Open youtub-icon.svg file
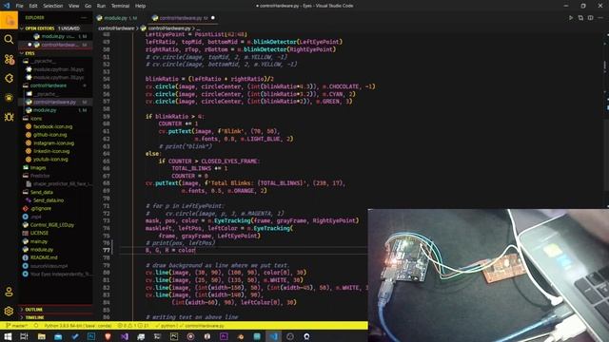Image resolution: width=609 pixels, height=342 pixels. [55, 160]
